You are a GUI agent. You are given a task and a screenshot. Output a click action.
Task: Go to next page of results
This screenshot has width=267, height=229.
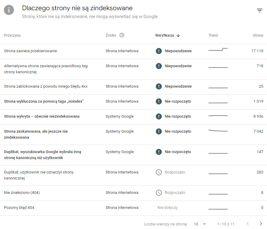coord(261,224)
